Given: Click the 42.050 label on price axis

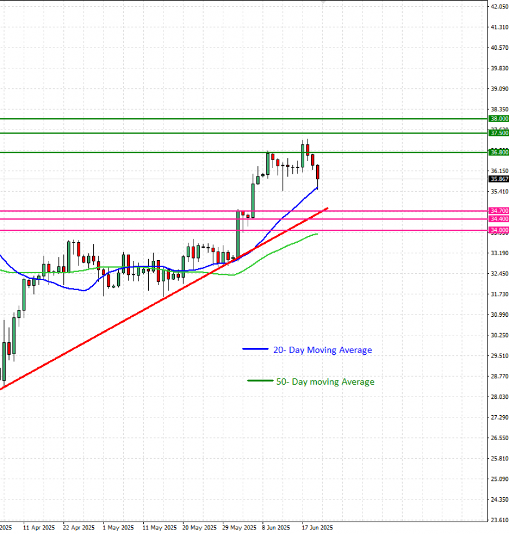Looking at the screenshot, I should (x=498, y=7).
